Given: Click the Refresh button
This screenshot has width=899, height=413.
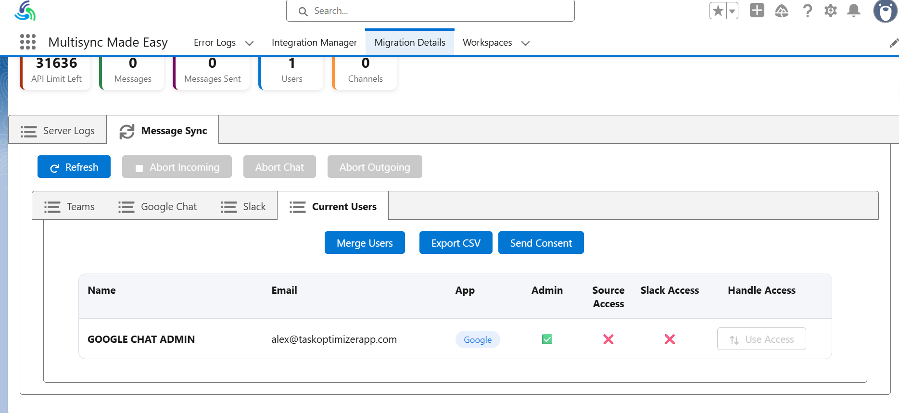Looking at the screenshot, I should (74, 167).
